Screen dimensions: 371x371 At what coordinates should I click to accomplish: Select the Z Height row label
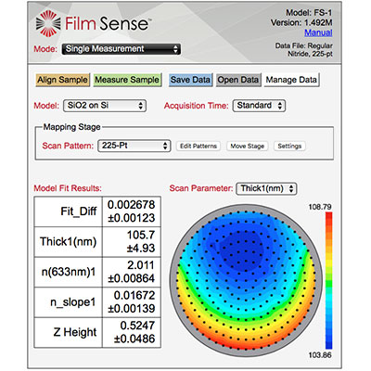click(75, 332)
